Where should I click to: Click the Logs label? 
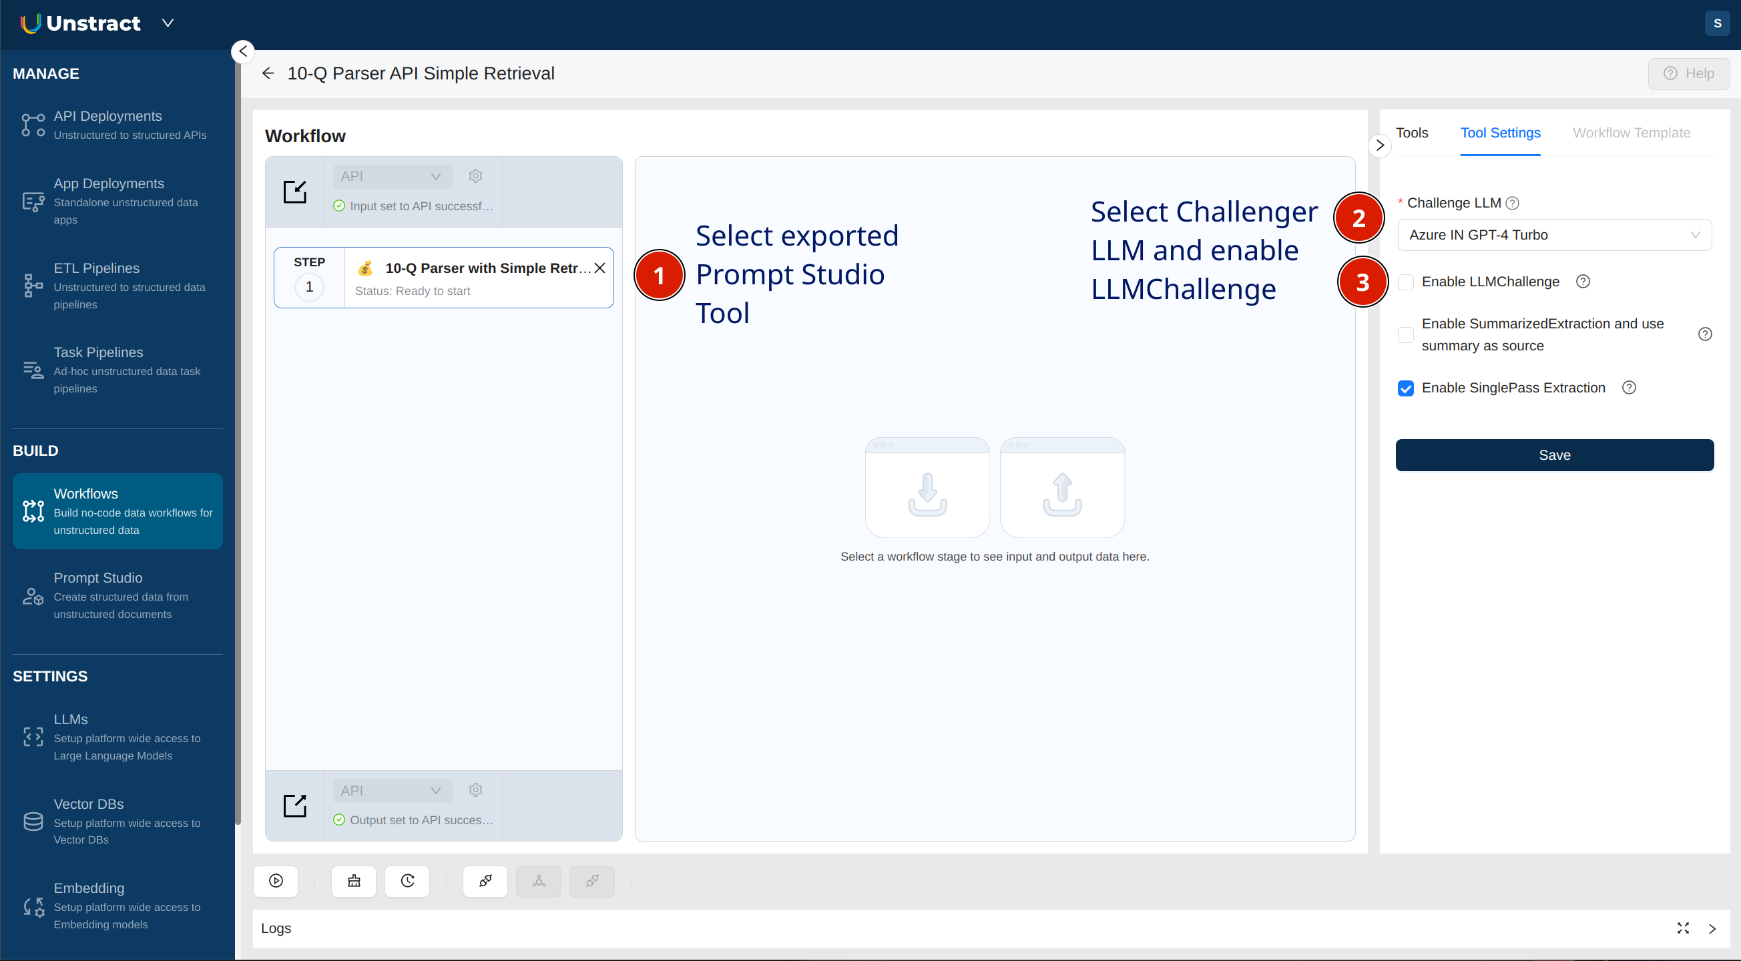pyautogui.click(x=276, y=928)
